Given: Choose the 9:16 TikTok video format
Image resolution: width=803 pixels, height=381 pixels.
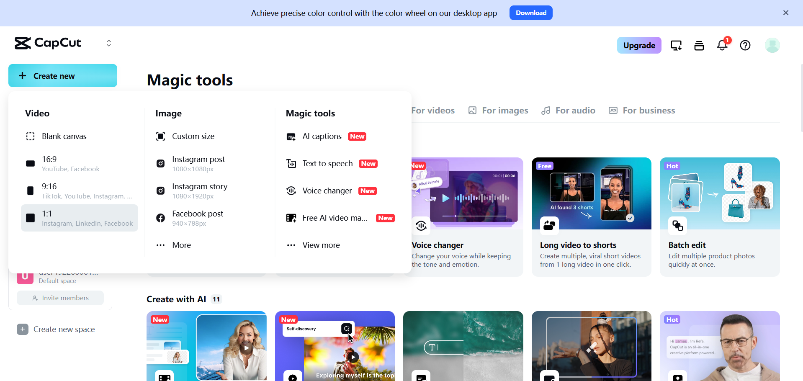Looking at the screenshot, I should pos(80,191).
